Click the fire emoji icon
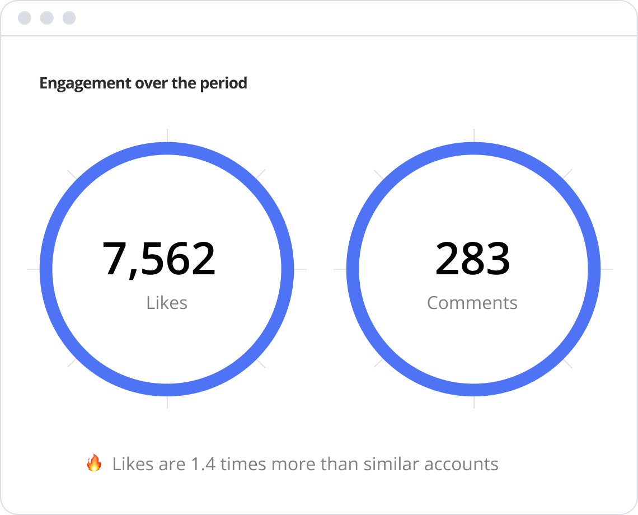This screenshot has width=638, height=515. pos(94,464)
